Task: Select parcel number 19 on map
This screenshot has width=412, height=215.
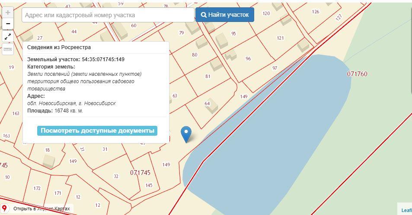Action: 11,67
